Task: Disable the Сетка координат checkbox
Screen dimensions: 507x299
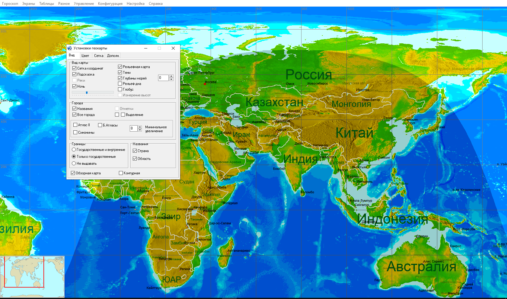Action: [x=75, y=68]
